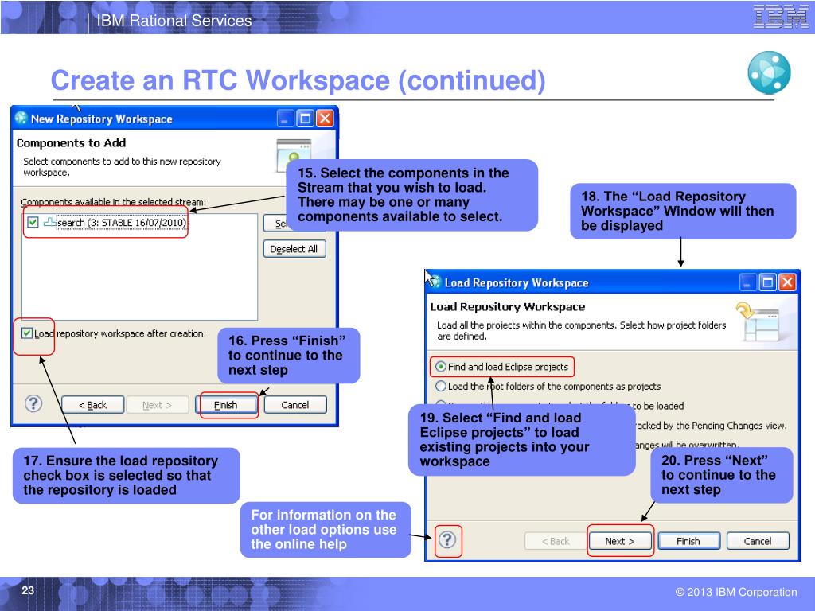Click 'Components to Add' heading
This screenshot has width=815, height=611.
tap(71, 143)
